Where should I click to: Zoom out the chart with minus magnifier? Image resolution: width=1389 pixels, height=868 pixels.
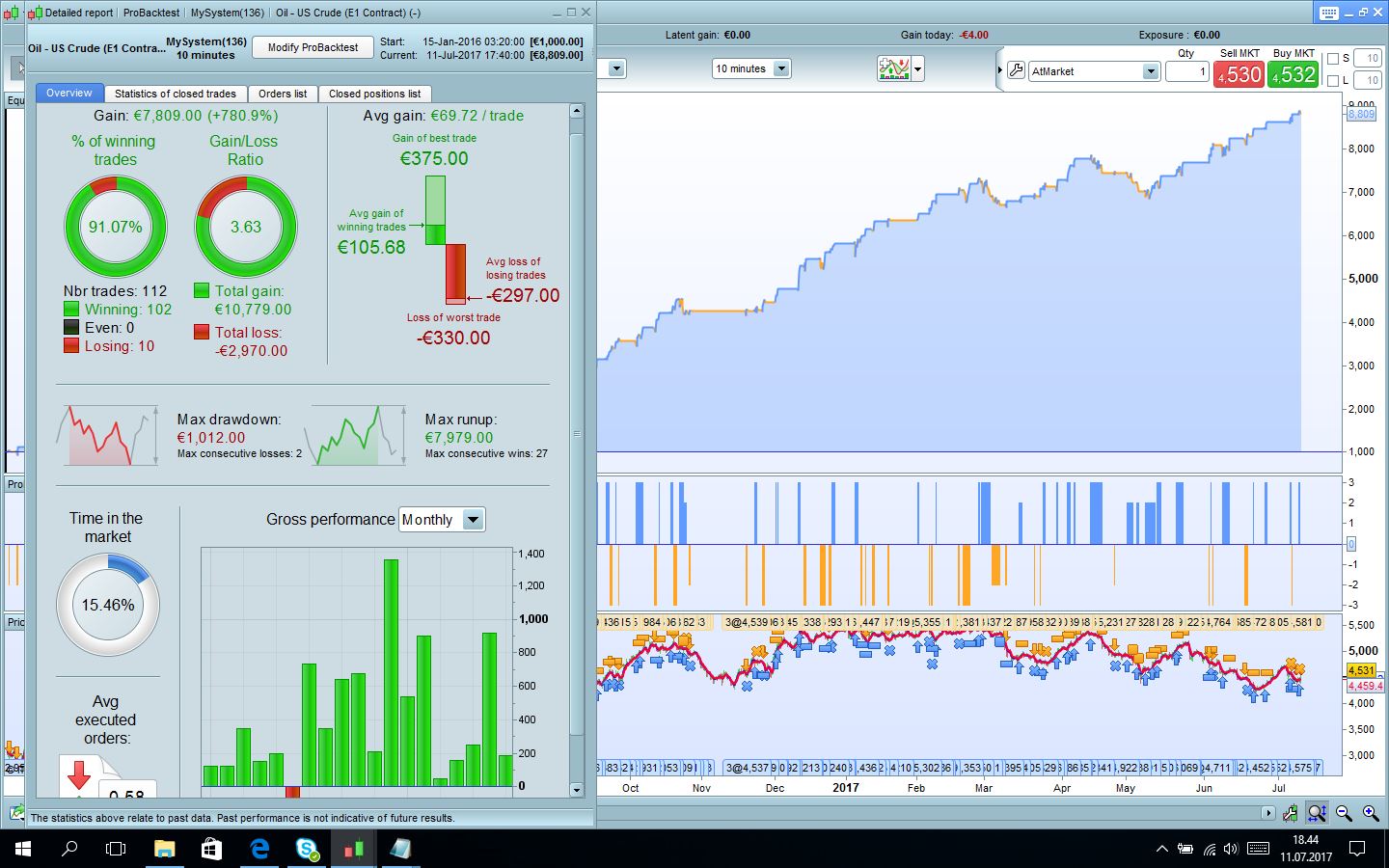click(1344, 814)
